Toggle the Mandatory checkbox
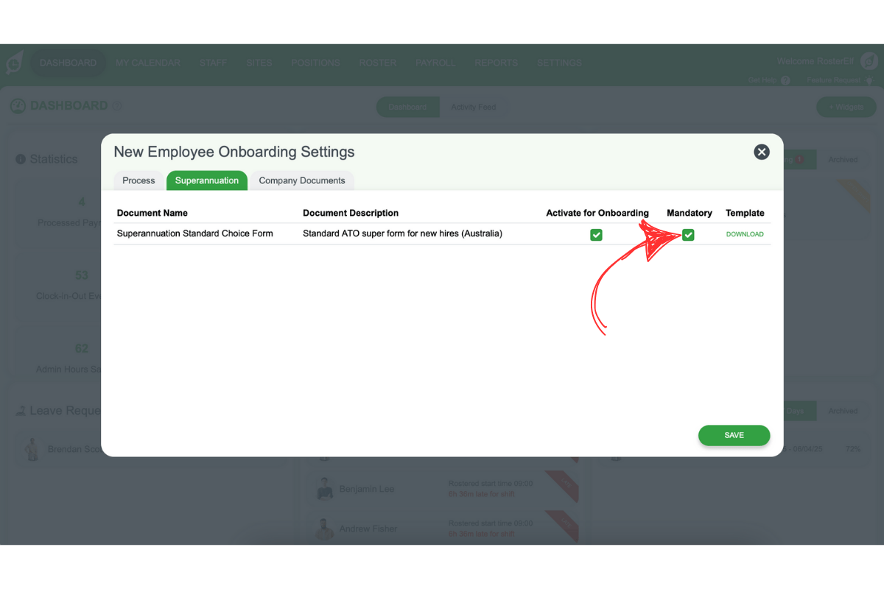Screen dimensions: 884x589 tap(688, 234)
